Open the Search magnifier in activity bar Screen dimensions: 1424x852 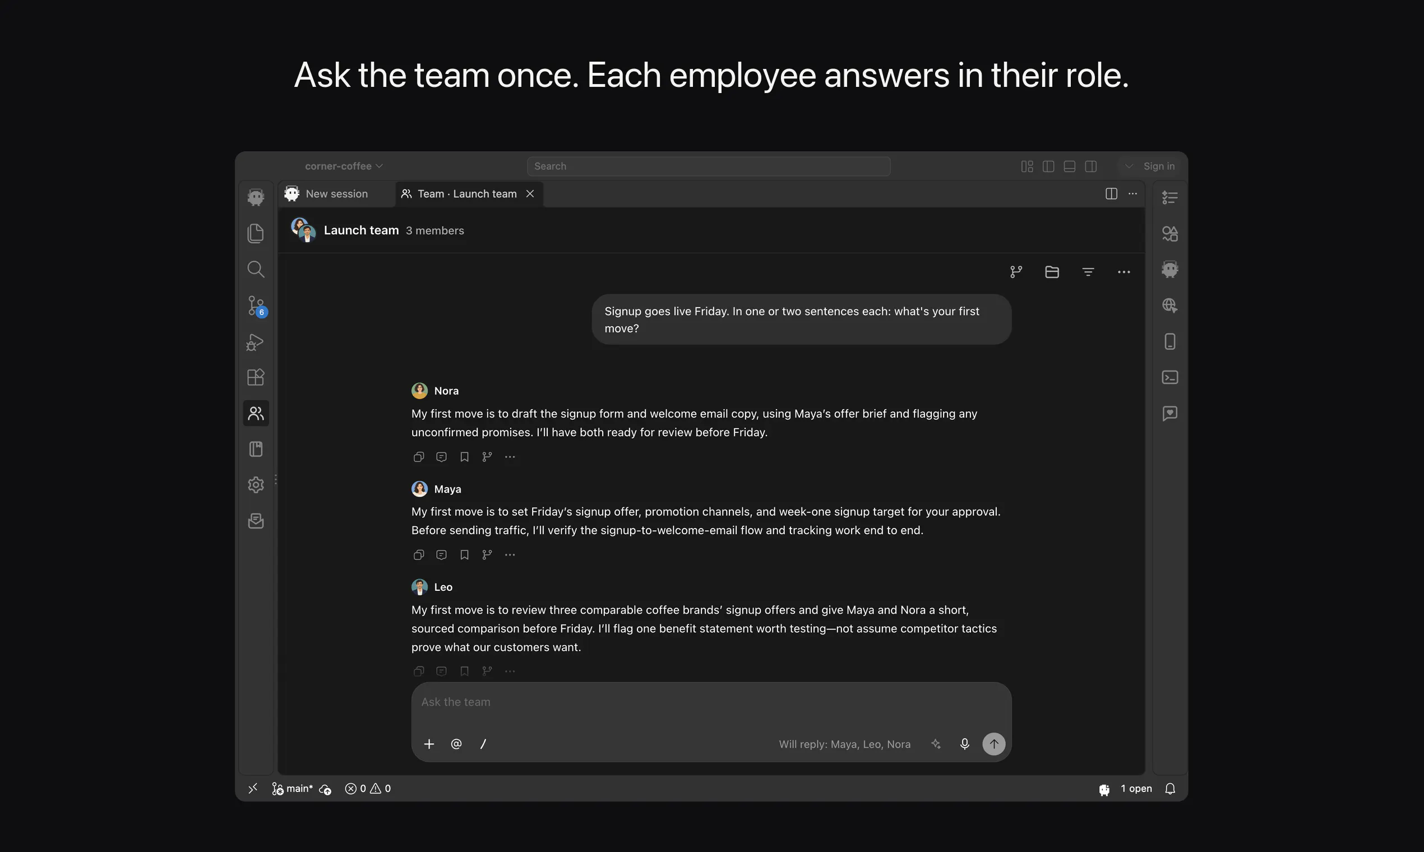coord(256,269)
